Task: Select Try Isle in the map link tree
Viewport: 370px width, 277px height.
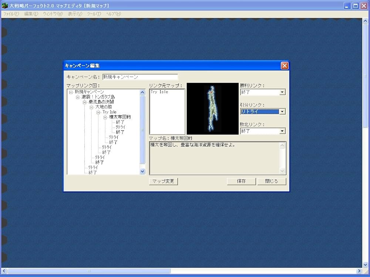Action: tap(110, 112)
